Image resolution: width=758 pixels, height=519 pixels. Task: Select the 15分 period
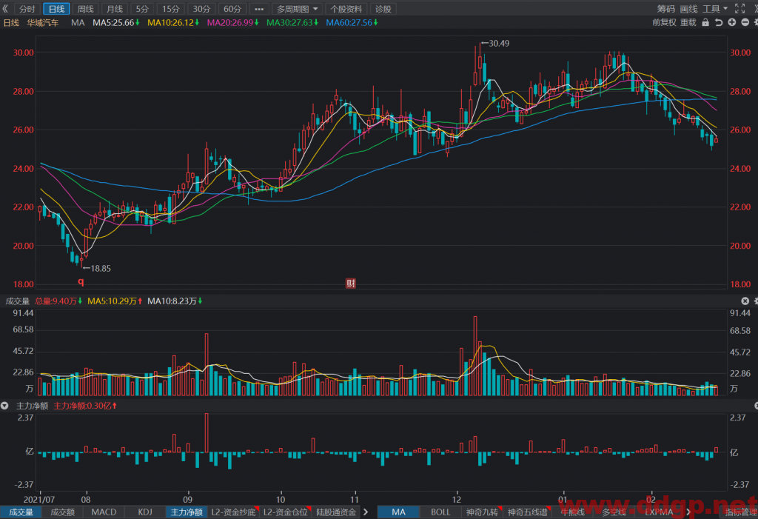(x=171, y=9)
